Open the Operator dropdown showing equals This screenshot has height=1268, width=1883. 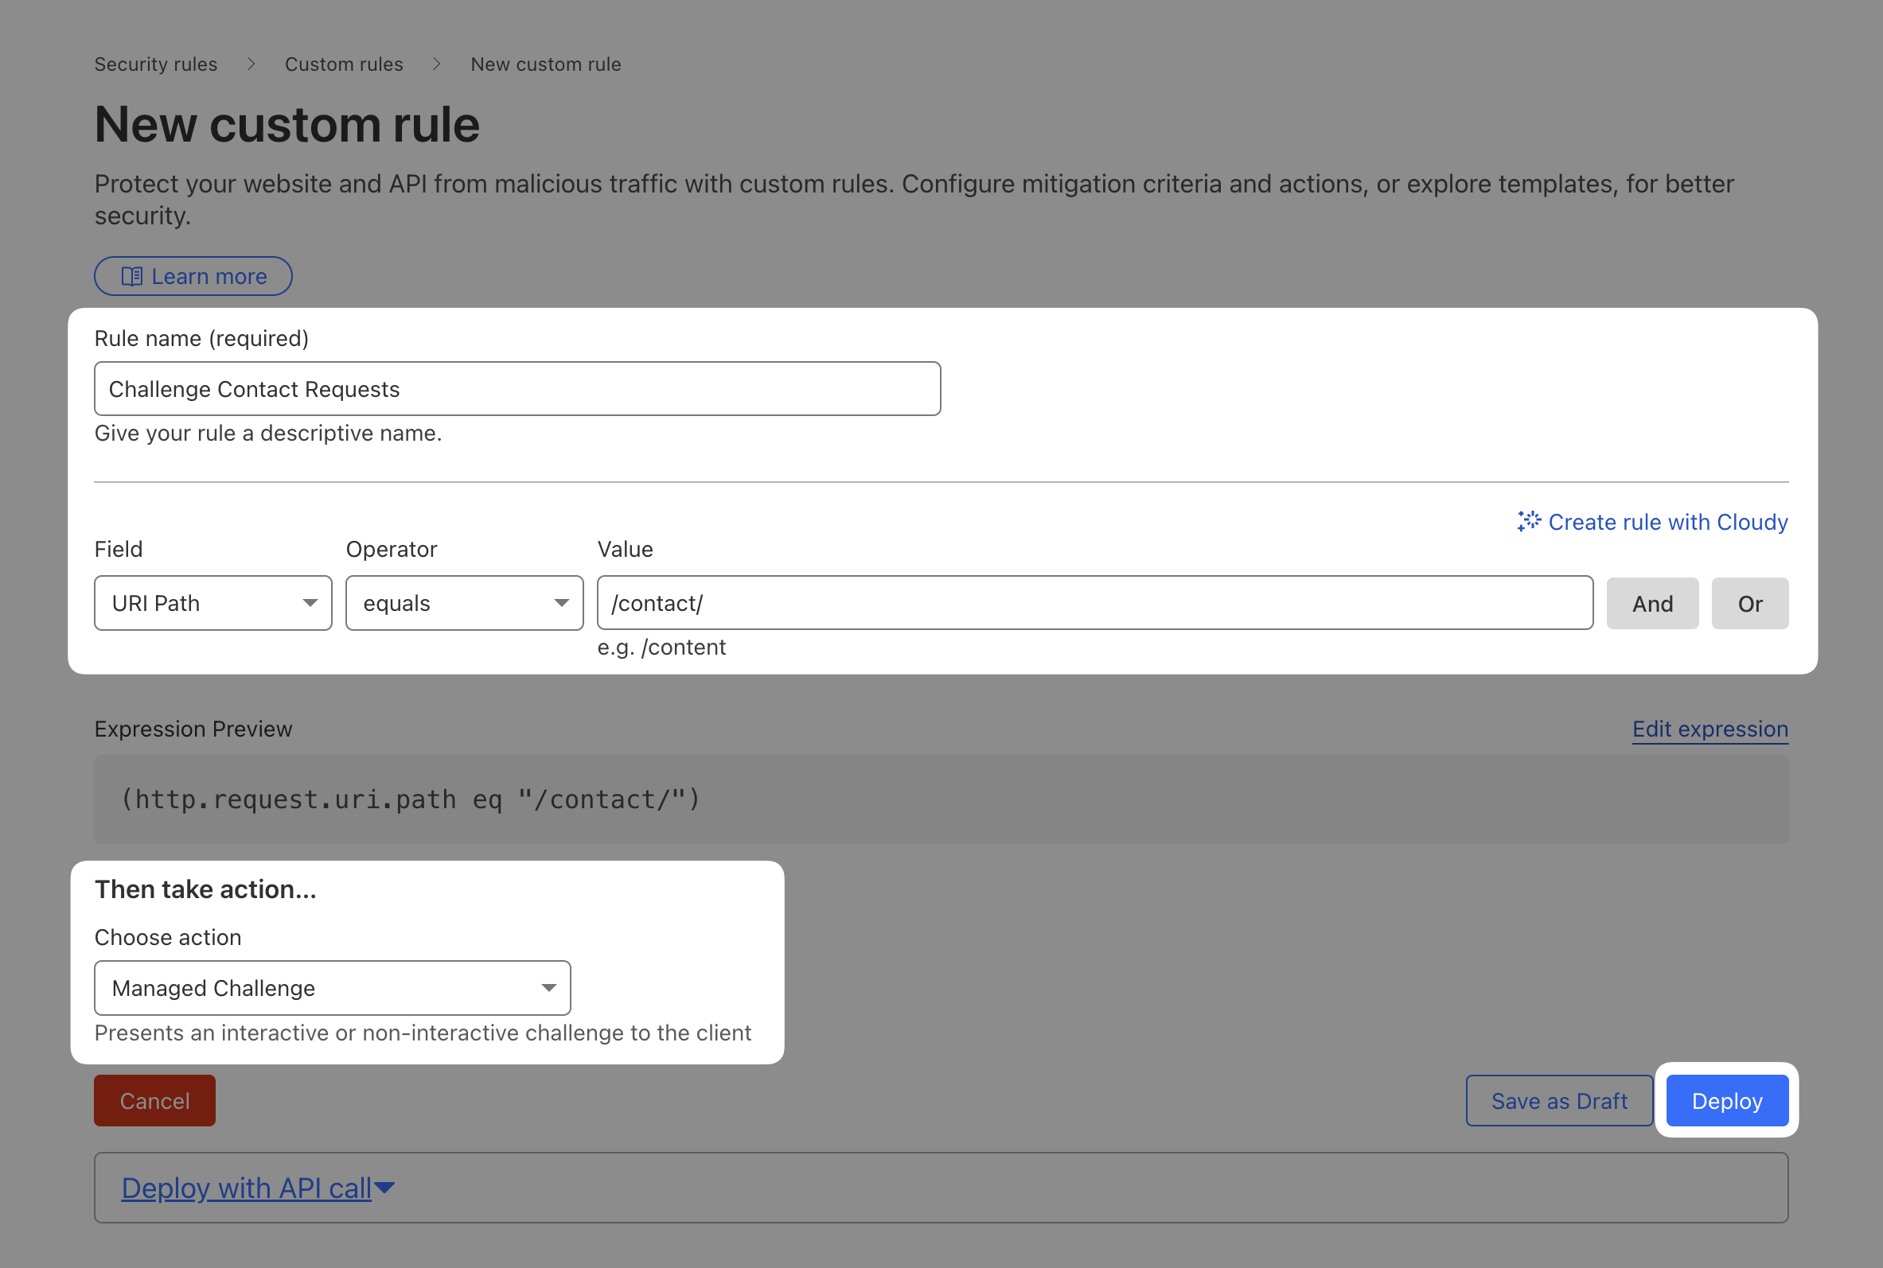coord(464,603)
